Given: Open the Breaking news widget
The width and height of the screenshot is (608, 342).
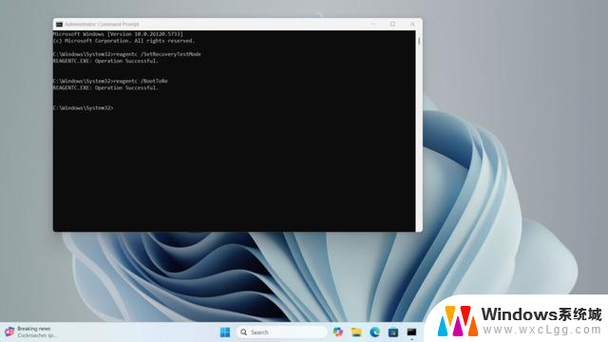Looking at the screenshot, I should pos(31,332).
